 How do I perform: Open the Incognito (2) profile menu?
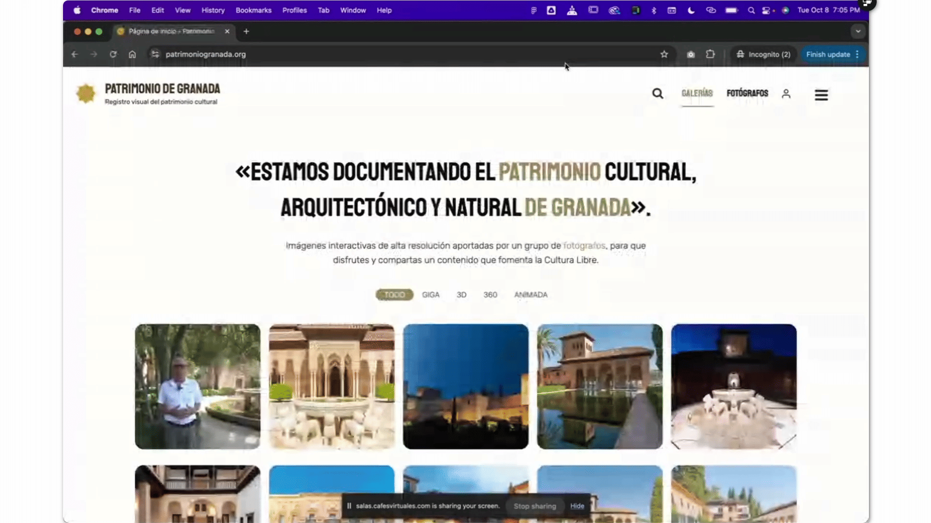point(763,54)
